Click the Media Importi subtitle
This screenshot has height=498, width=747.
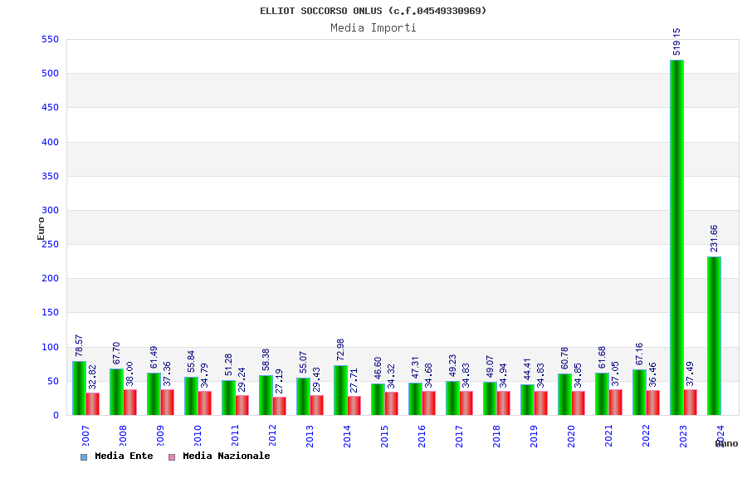[373, 27]
